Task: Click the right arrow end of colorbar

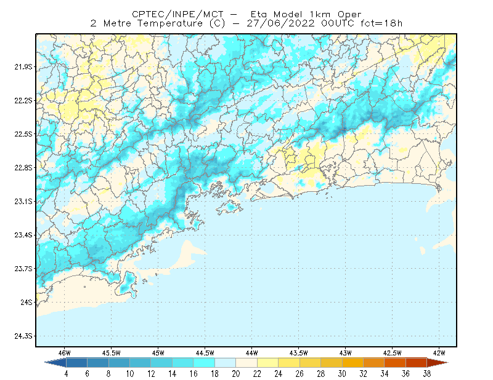Action: (x=438, y=363)
